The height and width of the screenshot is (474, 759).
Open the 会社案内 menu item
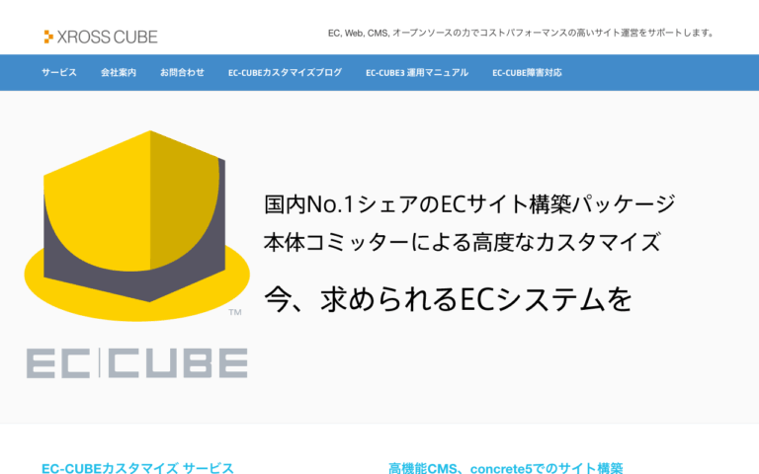[119, 72]
